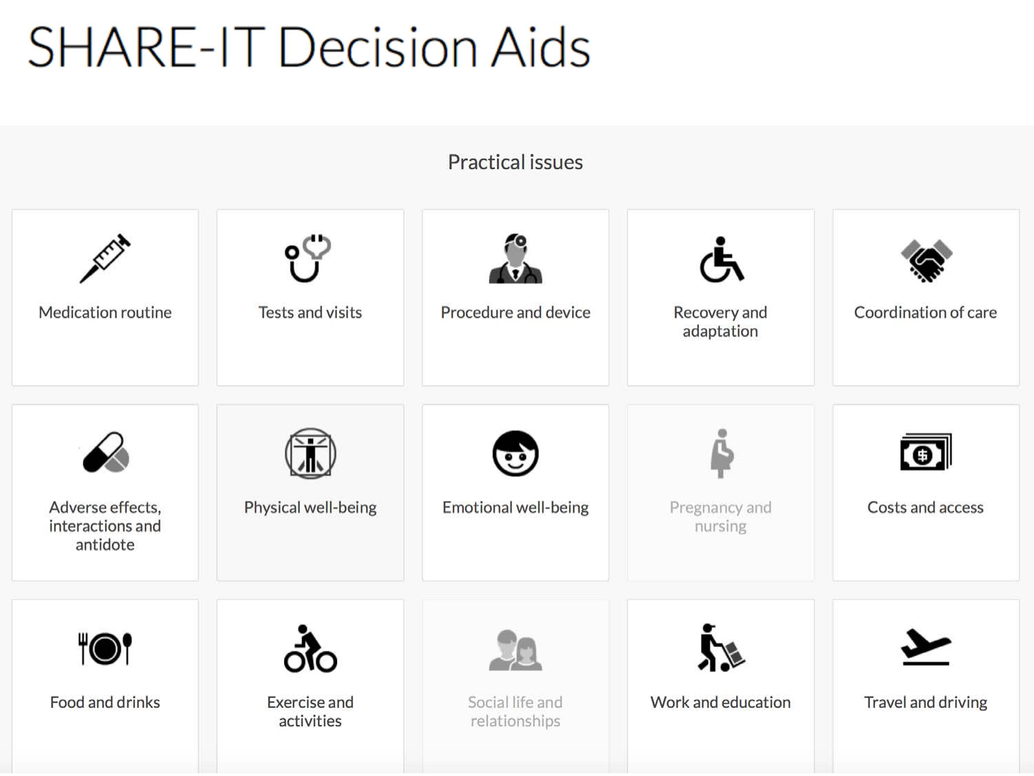
Task: Click the Pregnancy and nursing label
Action: pos(720,517)
